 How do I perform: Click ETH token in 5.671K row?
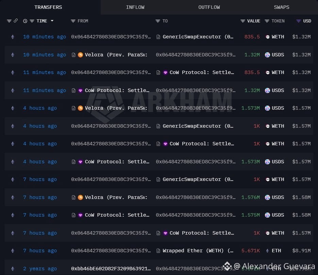[276, 251]
